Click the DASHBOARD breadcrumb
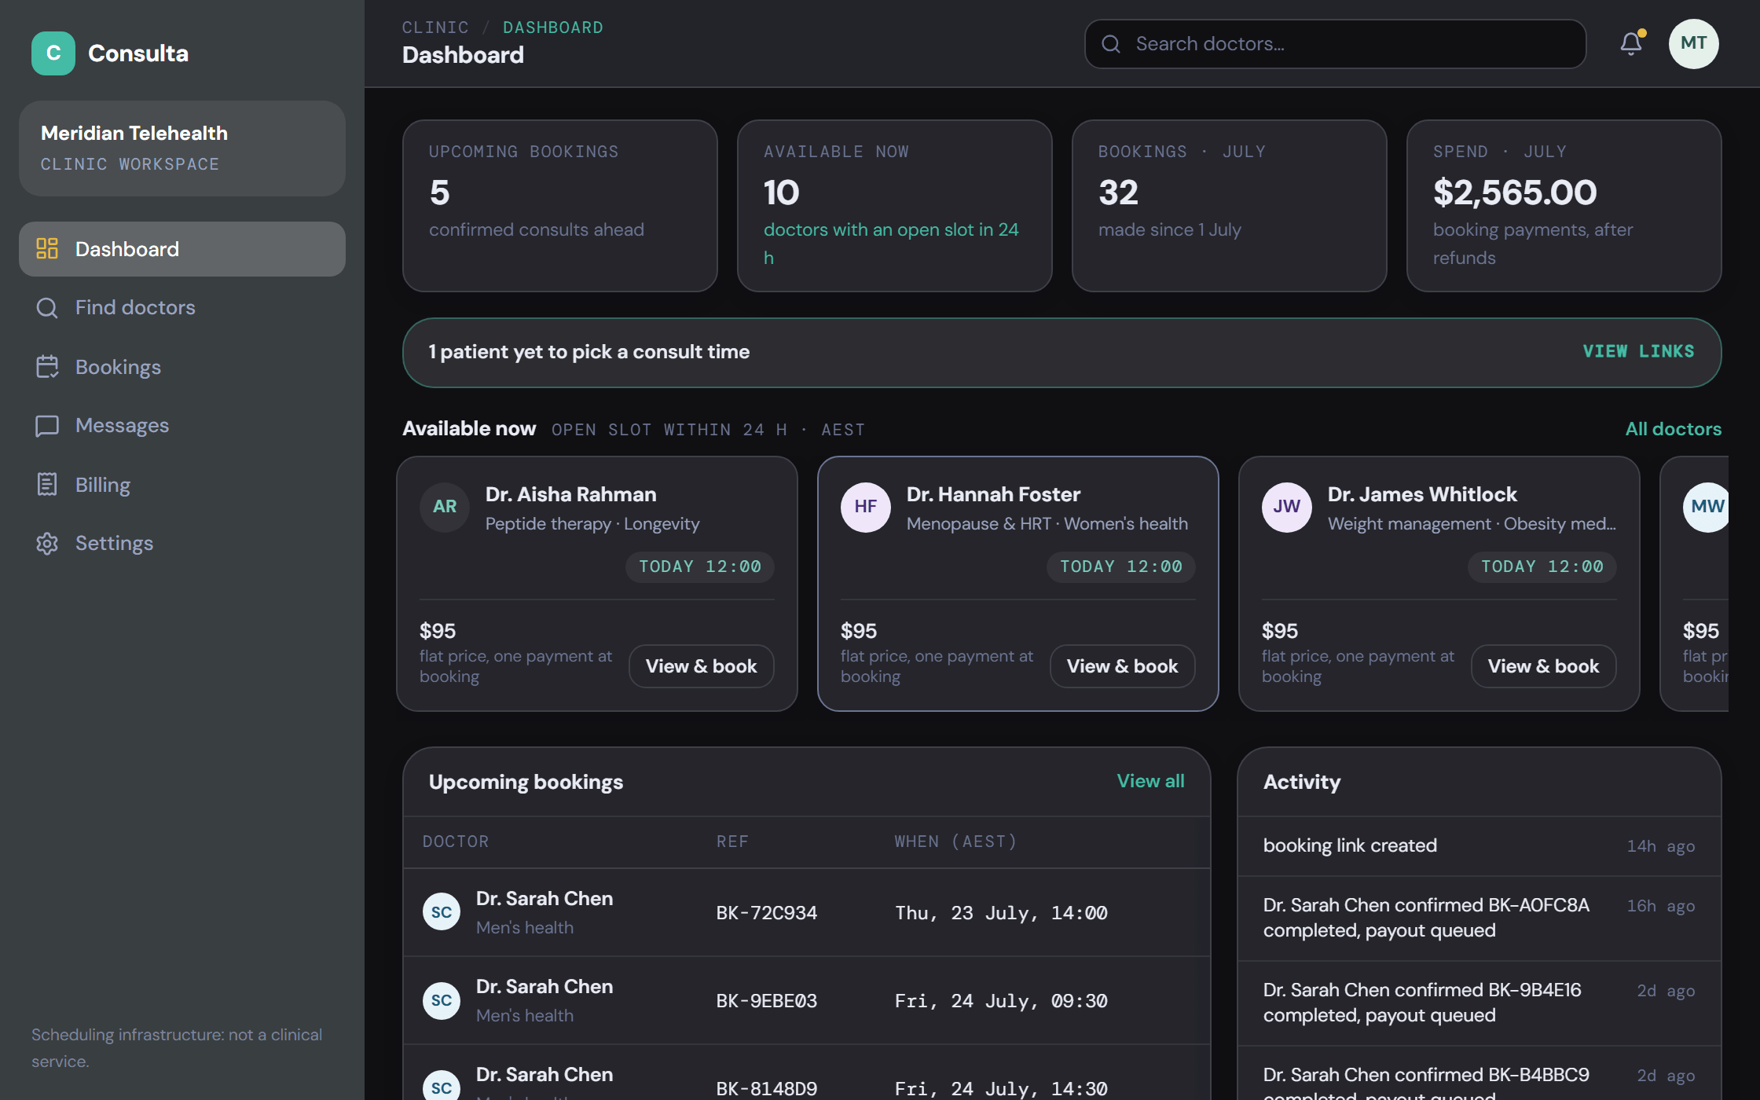 pos(553,27)
